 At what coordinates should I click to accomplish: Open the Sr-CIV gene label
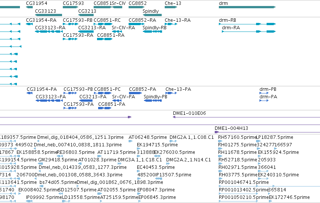click(x=119, y=3)
